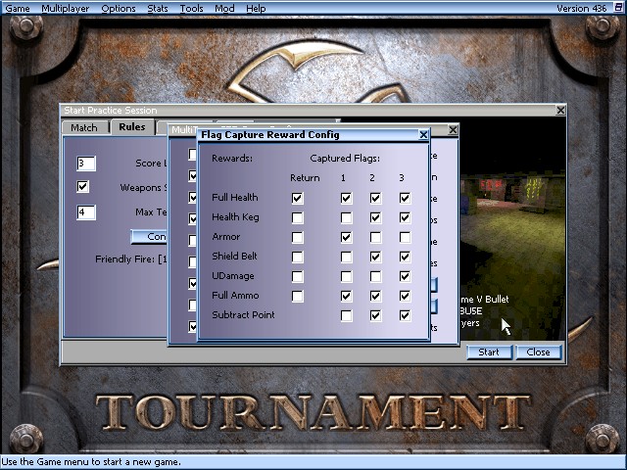Uncheck UDamage for 3 captured flags
This screenshot has height=470, width=627.
405,276
